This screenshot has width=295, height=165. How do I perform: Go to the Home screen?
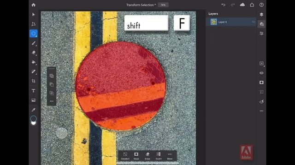pyautogui.click(x=34, y=5)
